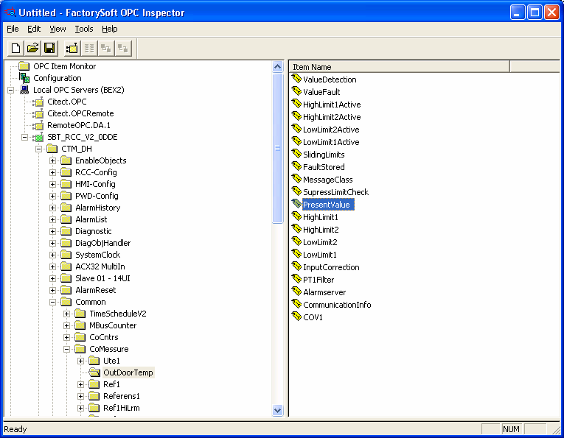Click tree panel scroll down arrow
The height and width of the screenshot is (438, 564).
[277, 410]
